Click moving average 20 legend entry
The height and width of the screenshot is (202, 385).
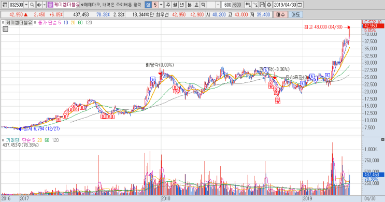tap(73, 23)
